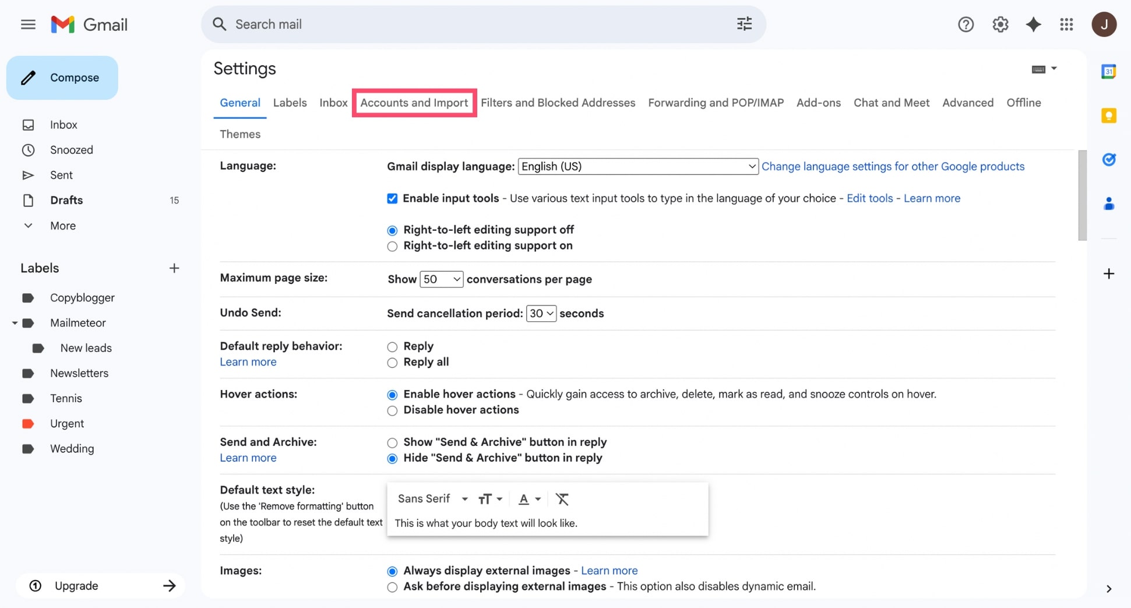The height and width of the screenshot is (608, 1131).
Task: Click the Compose button
Action: (62, 77)
